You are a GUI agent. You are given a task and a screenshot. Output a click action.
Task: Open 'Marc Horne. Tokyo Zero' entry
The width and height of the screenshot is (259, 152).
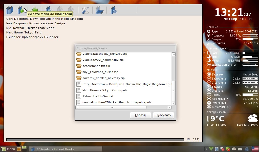tap(24, 32)
